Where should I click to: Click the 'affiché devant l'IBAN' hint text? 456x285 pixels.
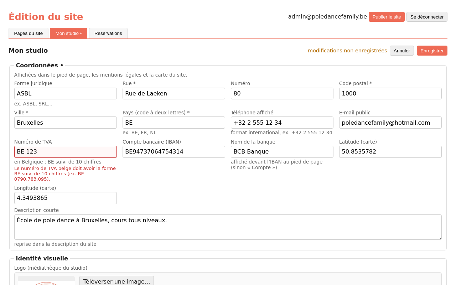277,165
